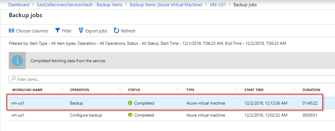
Task: Click the blue information icon
Action: coord(17,61)
